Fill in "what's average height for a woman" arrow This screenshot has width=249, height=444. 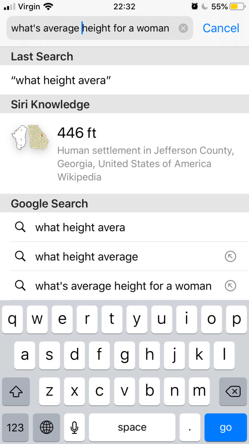tap(231, 286)
